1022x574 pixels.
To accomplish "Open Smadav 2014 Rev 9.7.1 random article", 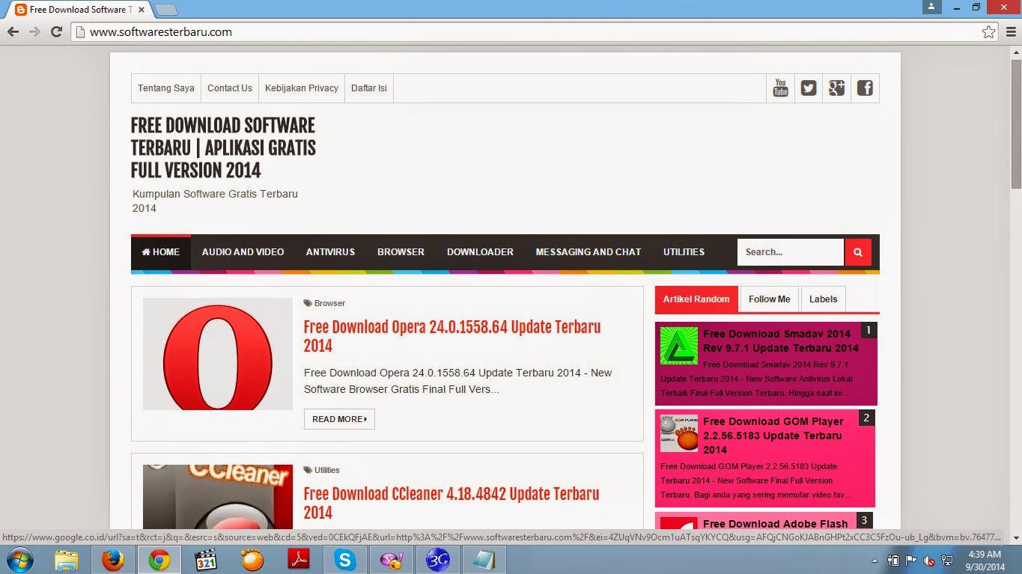I will 781,341.
